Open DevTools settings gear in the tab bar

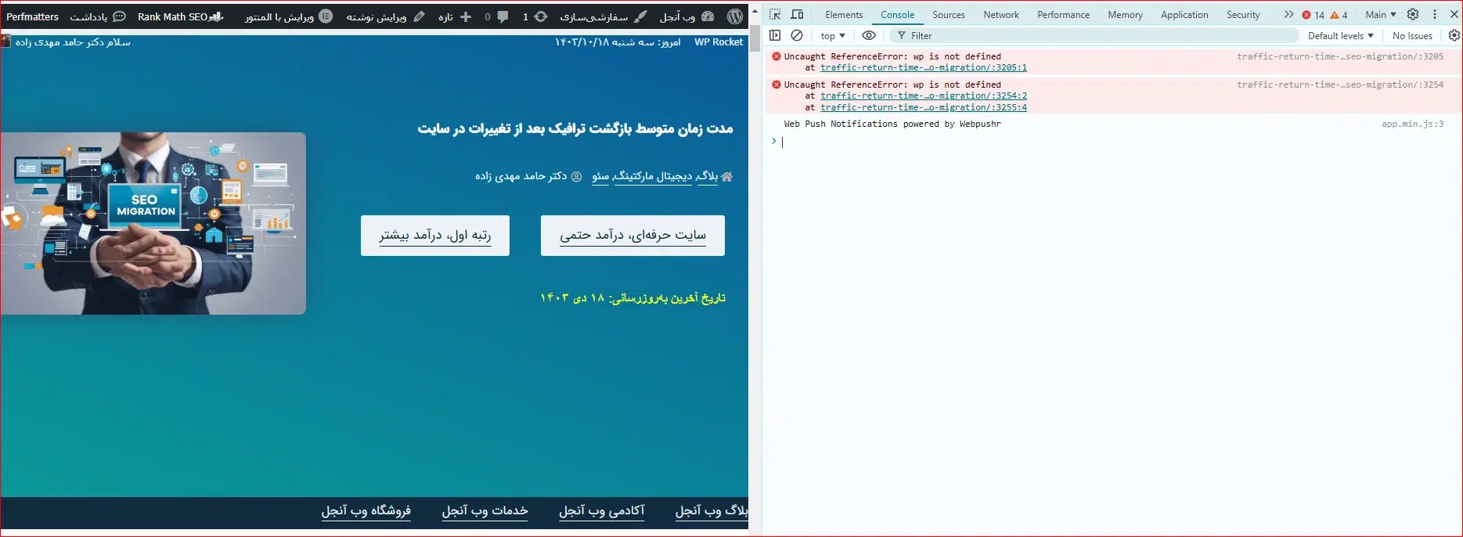click(x=1413, y=15)
